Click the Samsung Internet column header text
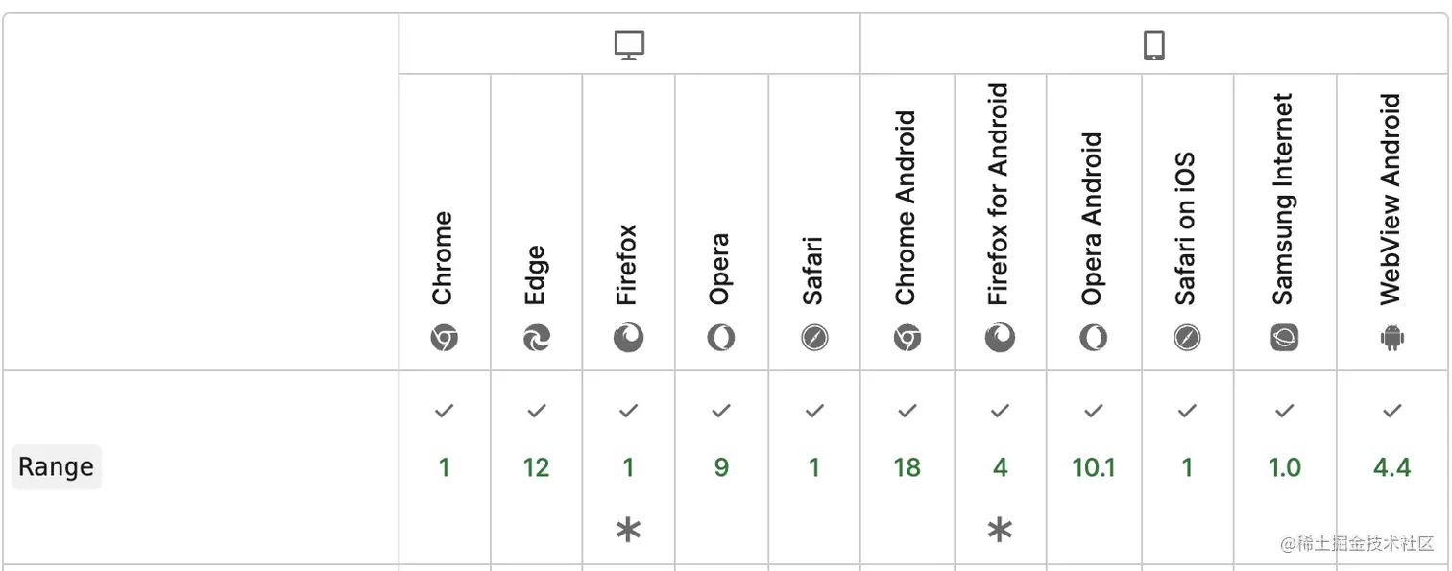 point(1283,200)
